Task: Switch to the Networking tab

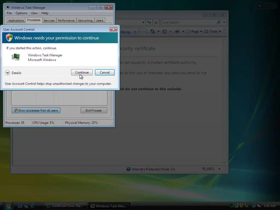Action: click(85, 20)
